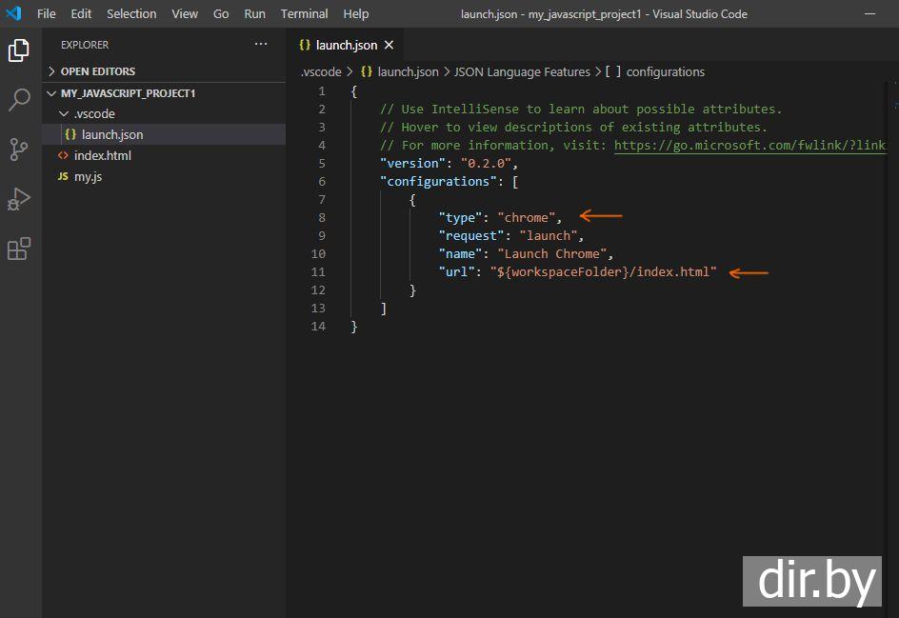Collapse the MY_JAVASCRIPT_PROJECT1 folder section
Image resolution: width=899 pixels, height=618 pixels.
click(128, 94)
